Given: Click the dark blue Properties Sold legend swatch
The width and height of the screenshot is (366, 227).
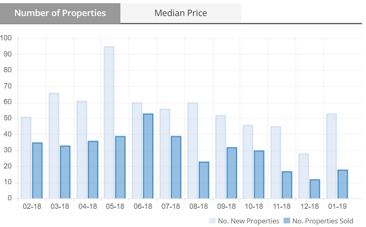Looking at the screenshot, I should tap(286, 221).
